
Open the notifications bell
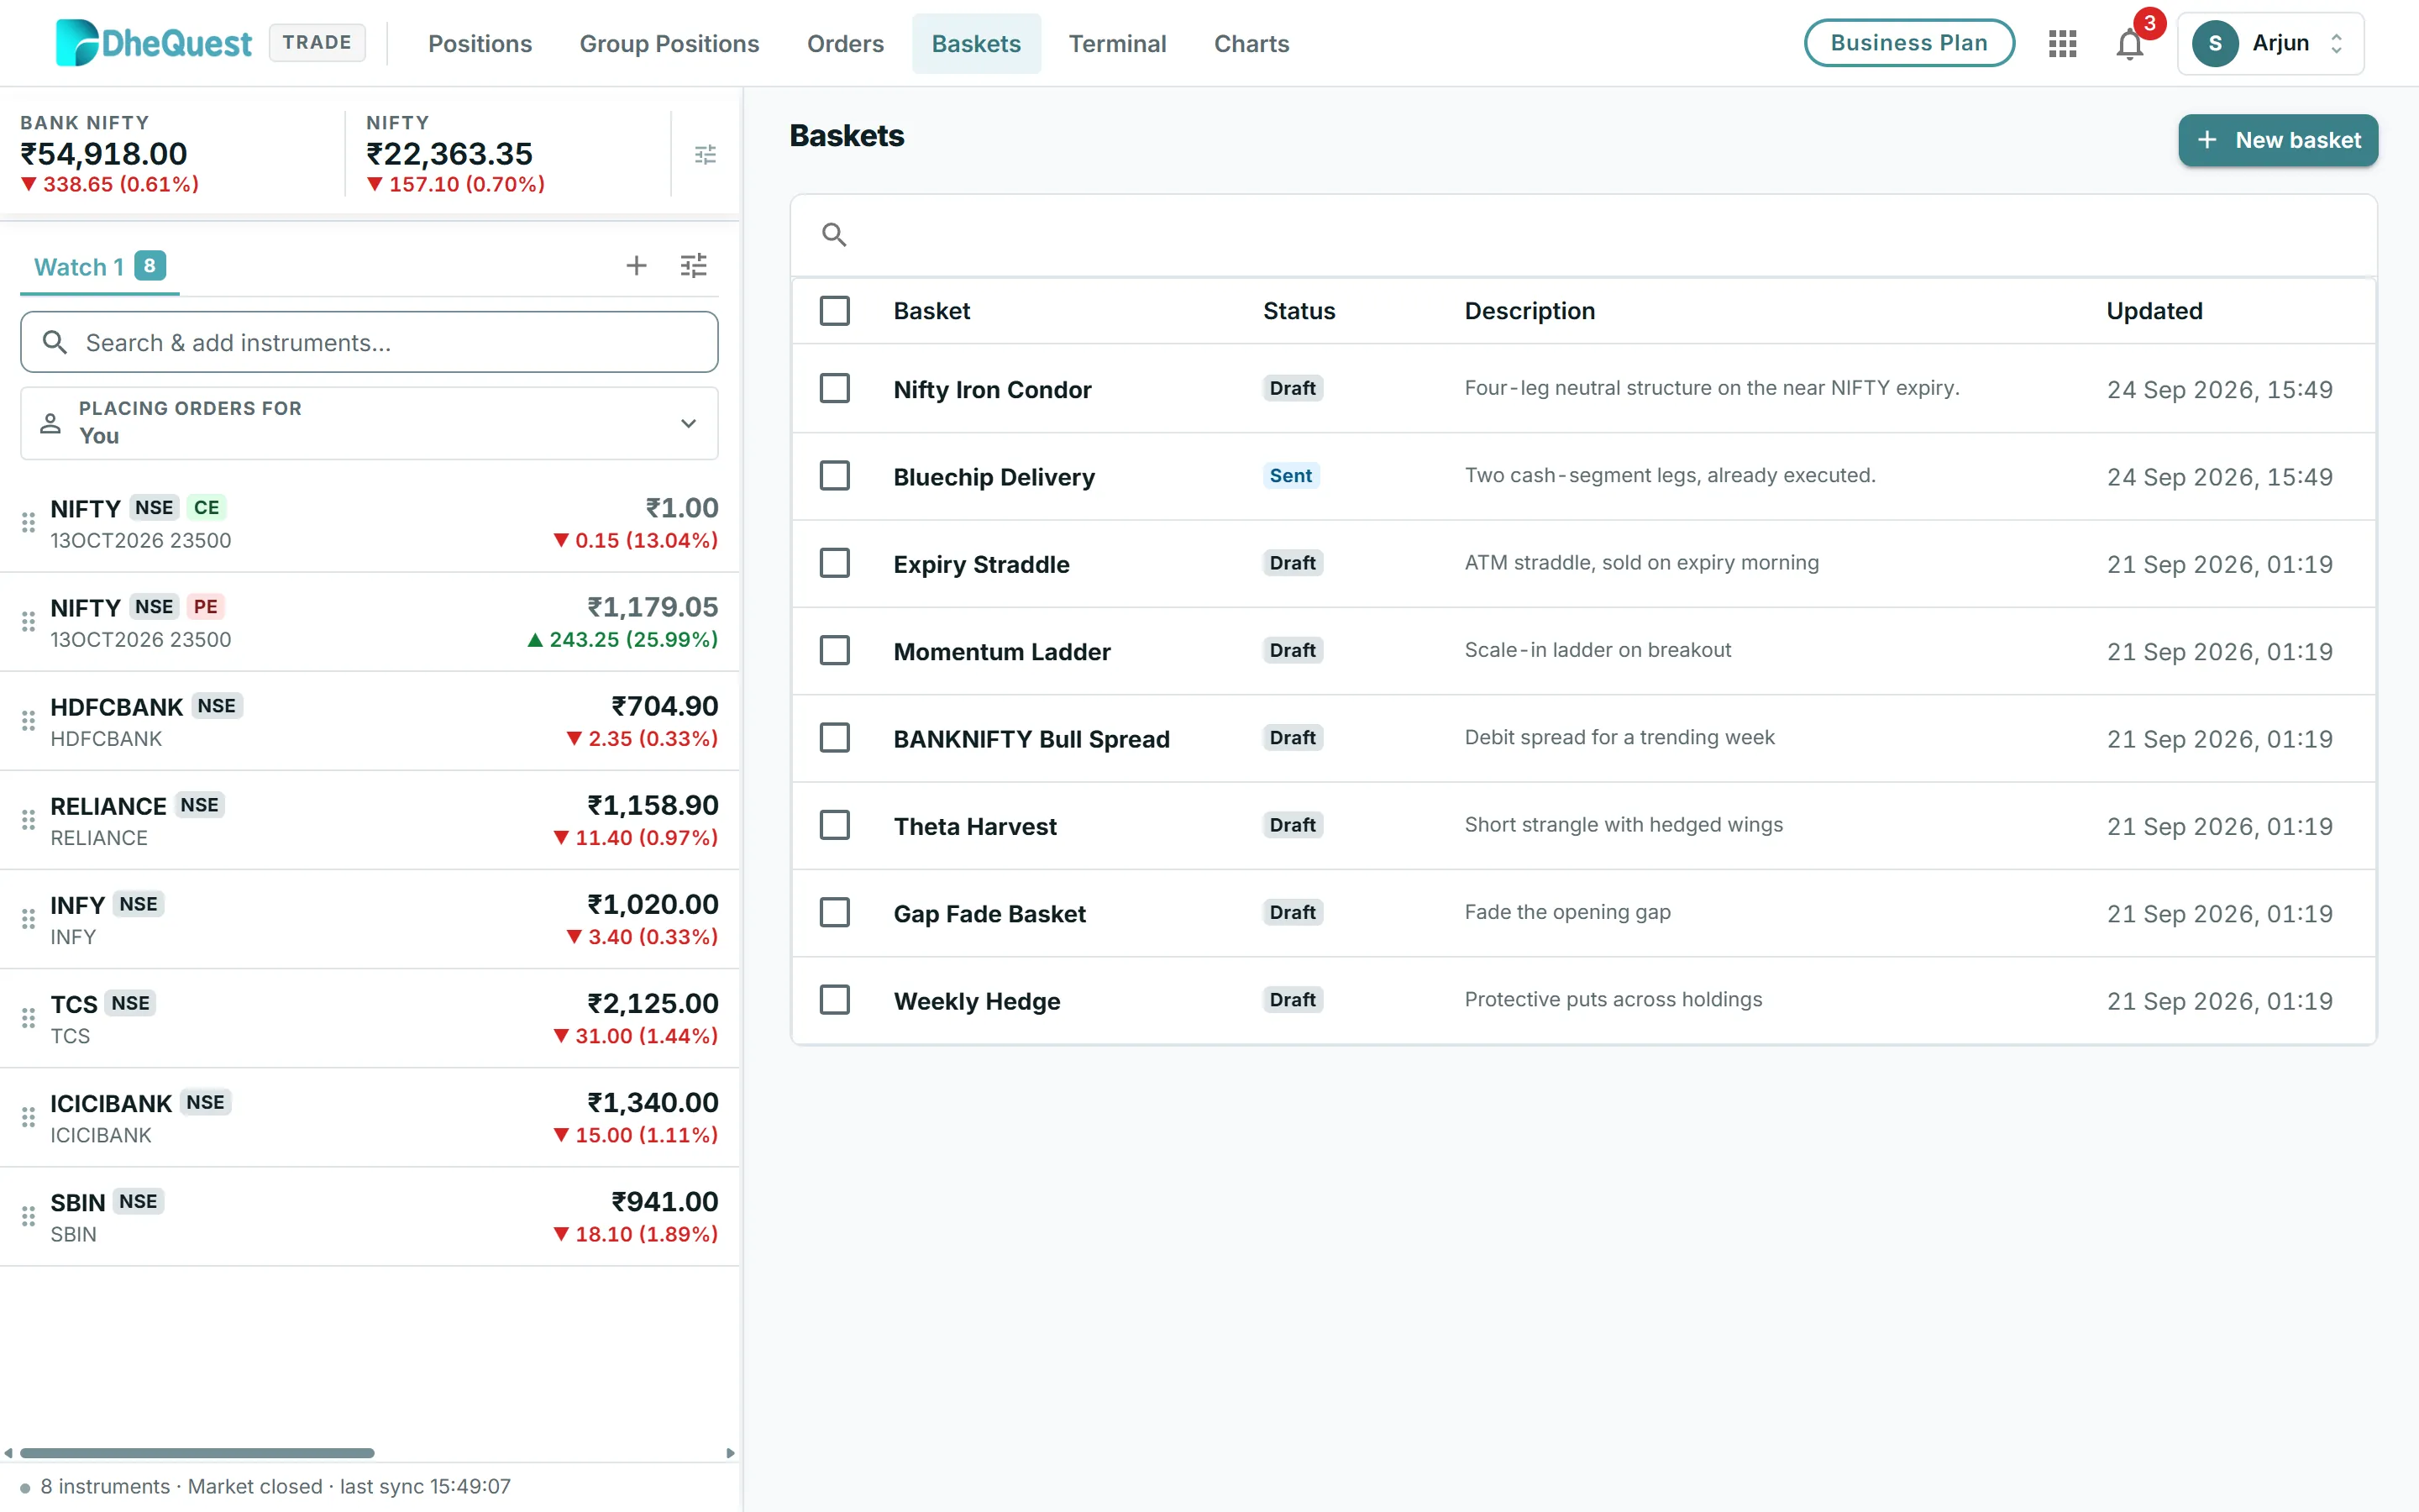2129,43
